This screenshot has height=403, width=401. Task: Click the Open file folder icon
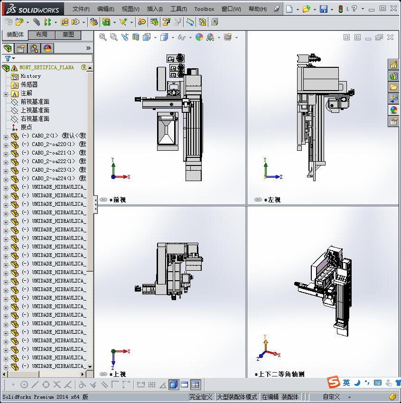[x=306, y=9]
